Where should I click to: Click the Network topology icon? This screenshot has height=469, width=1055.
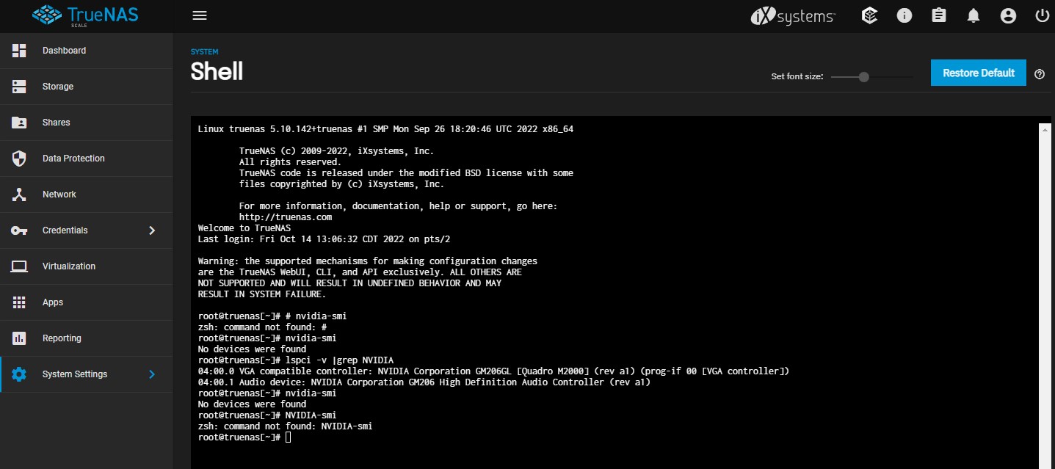point(19,194)
